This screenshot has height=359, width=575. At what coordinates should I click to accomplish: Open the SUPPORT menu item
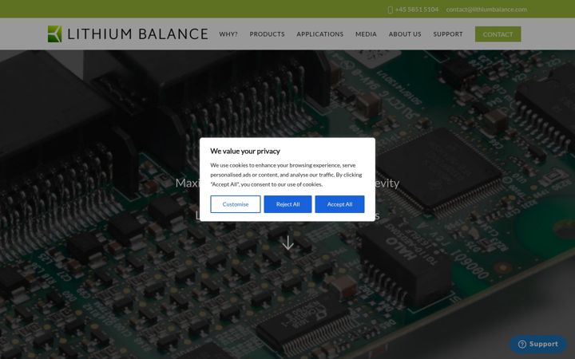[448, 34]
